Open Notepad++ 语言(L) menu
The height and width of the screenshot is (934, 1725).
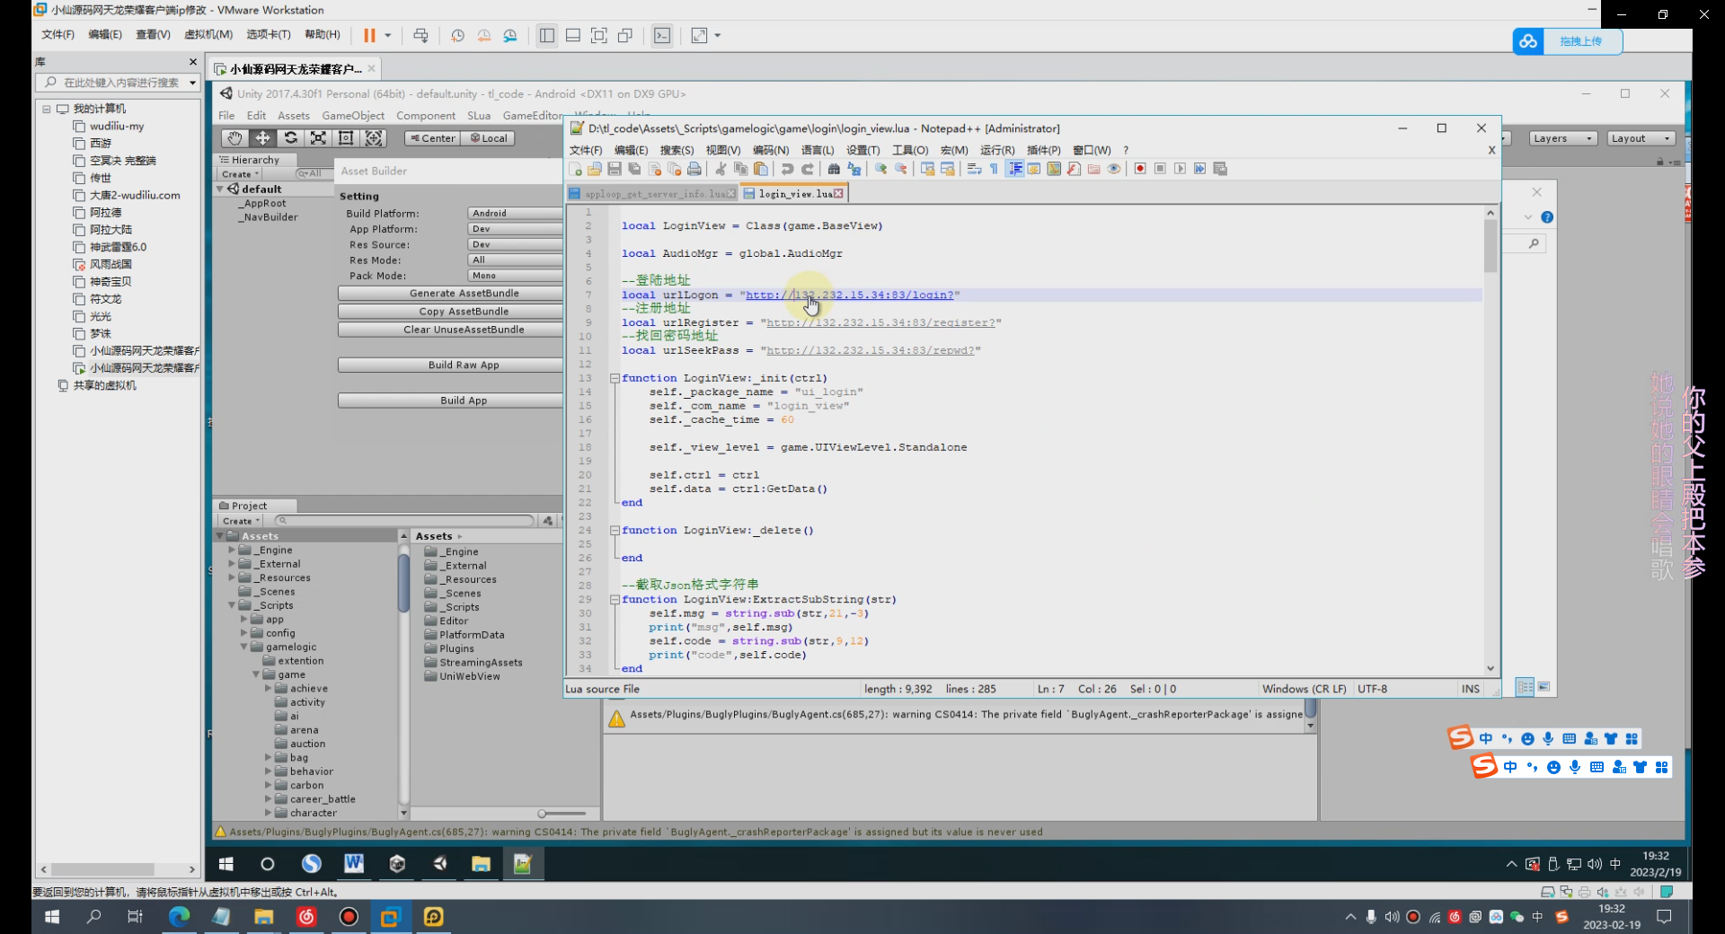tap(818, 150)
